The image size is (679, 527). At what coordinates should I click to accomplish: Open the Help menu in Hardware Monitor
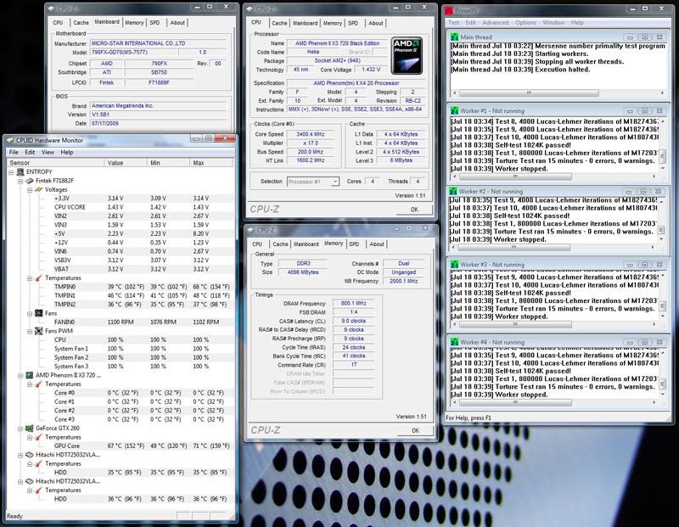tap(67, 153)
